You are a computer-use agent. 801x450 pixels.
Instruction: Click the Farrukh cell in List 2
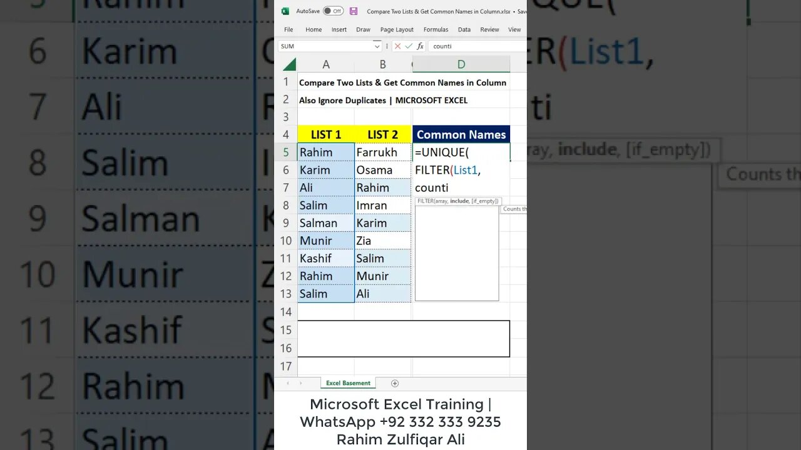(x=382, y=152)
